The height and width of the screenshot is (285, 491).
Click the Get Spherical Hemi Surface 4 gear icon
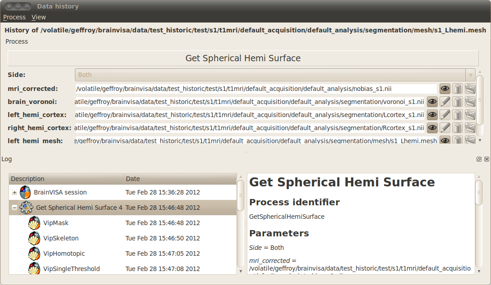tap(27, 208)
